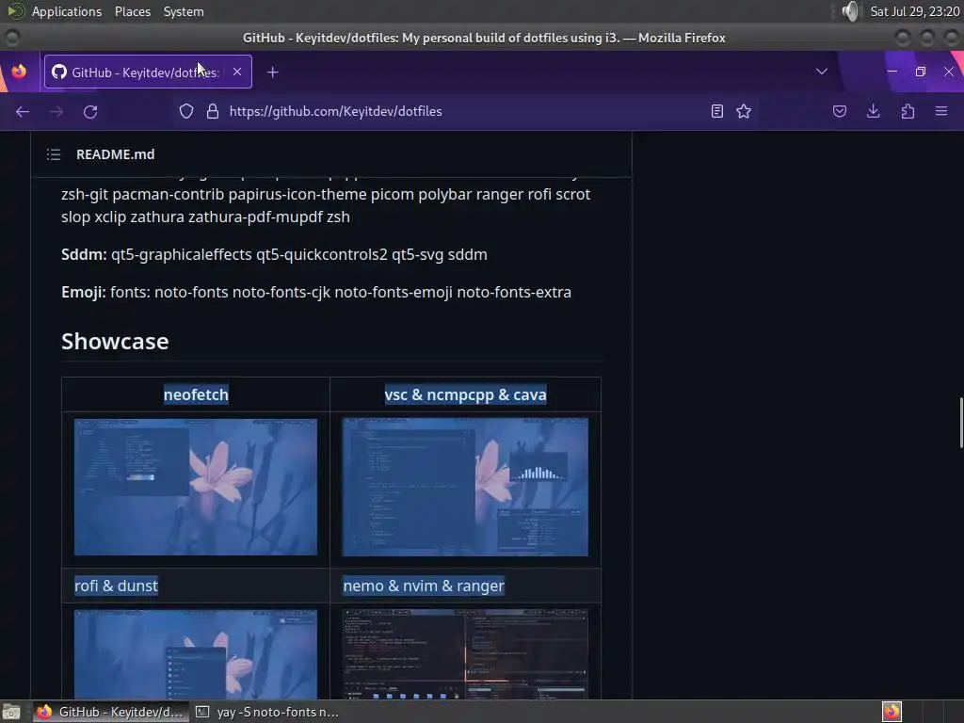Open the extensions puzzle icon
Viewport: 964px width, 723px height.
[x=908, y=111]
